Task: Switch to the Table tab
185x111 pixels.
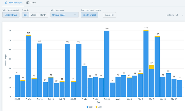Action: click(31, 3)
